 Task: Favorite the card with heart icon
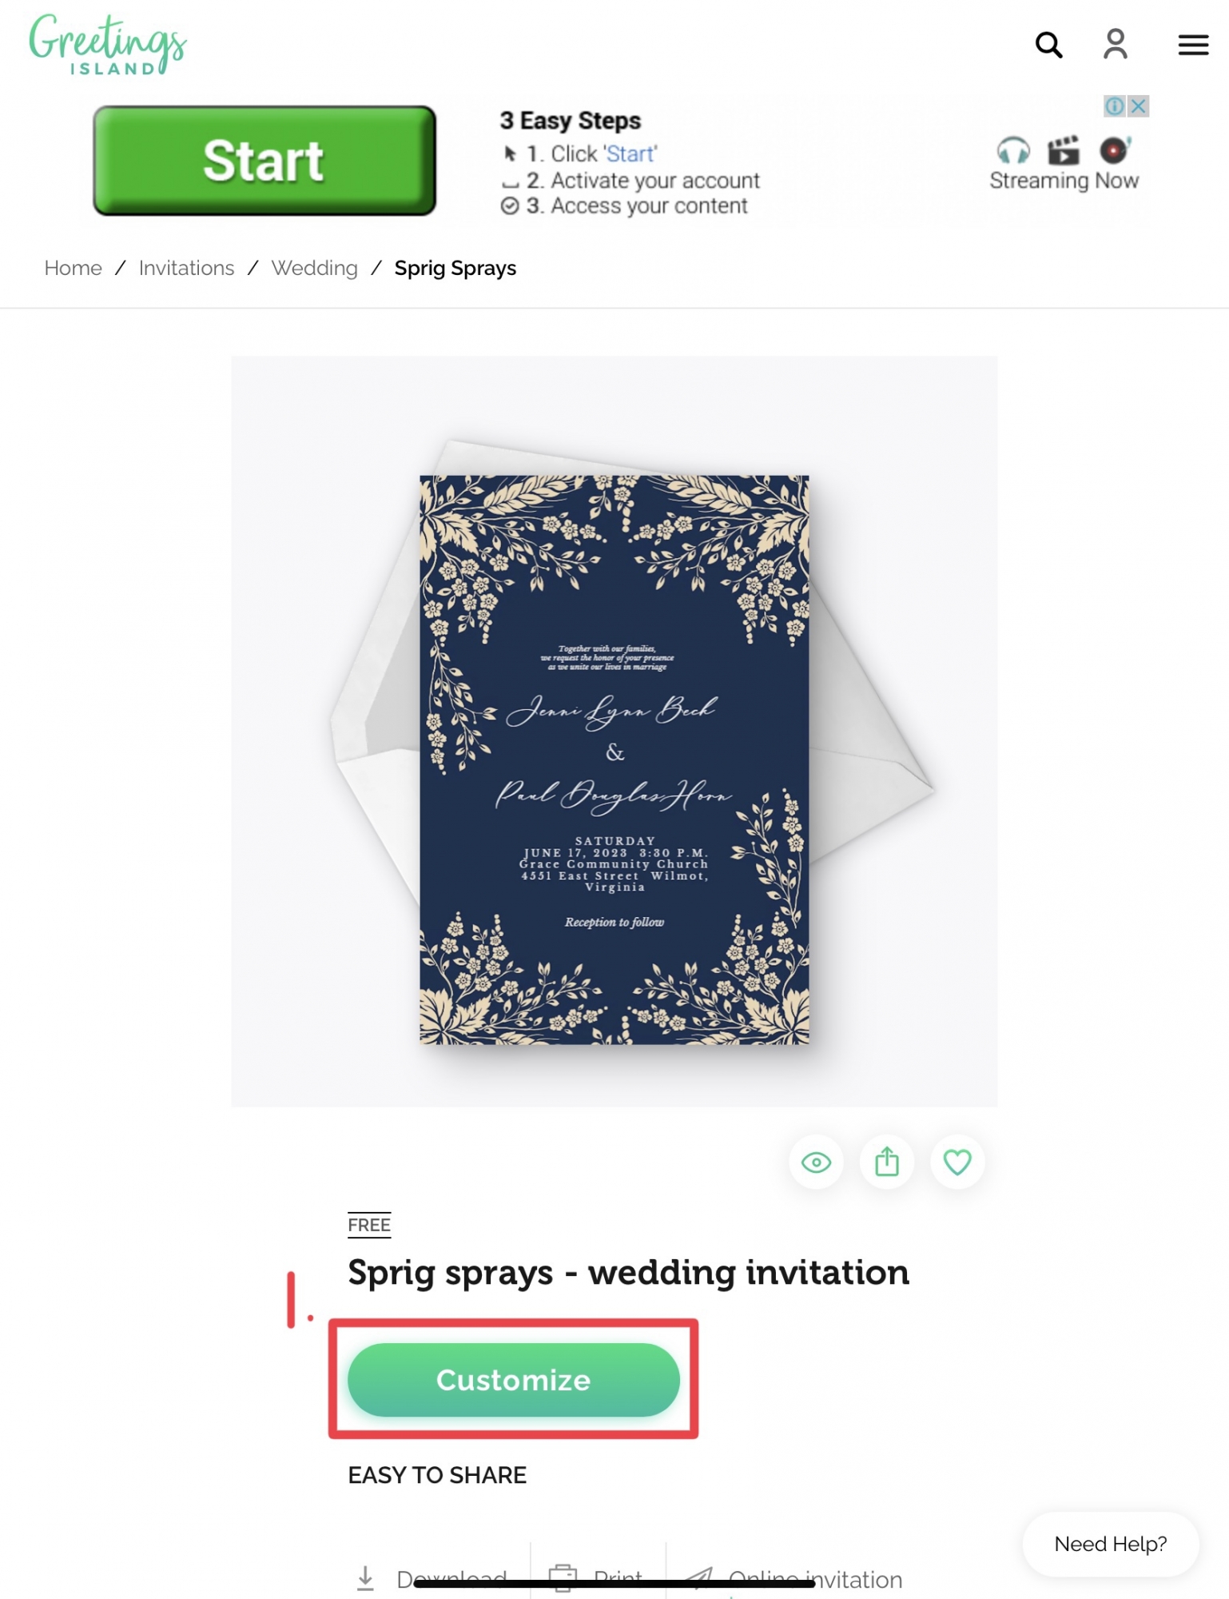tap(957, 1162)
